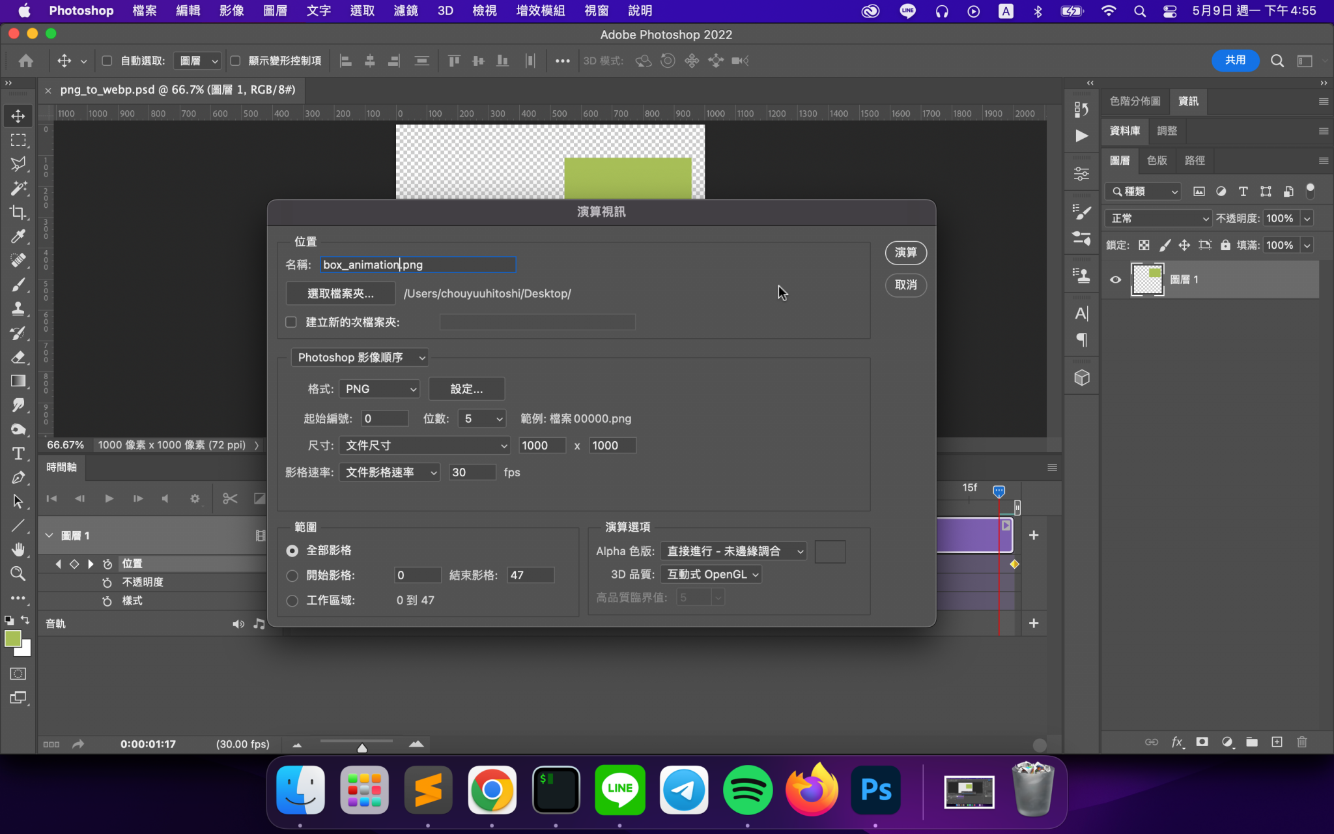Click the add layer mask icon
Screen dimensions: 1334x834
1202,742
